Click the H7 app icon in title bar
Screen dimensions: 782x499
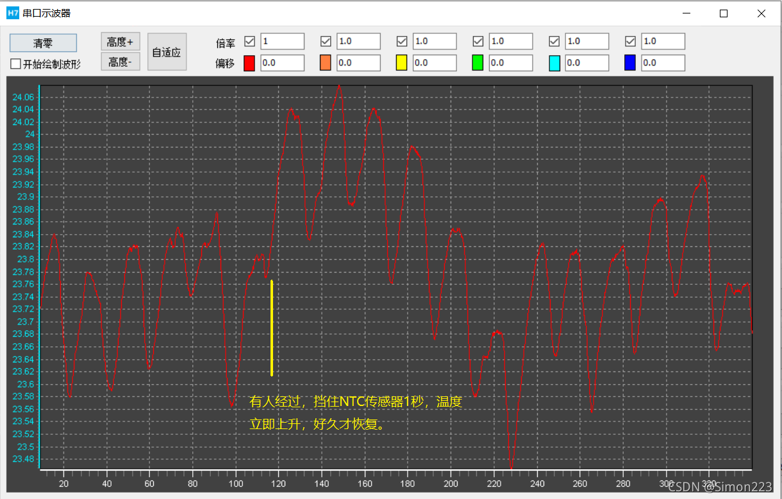pyautogui.click(x=13, y=13)
